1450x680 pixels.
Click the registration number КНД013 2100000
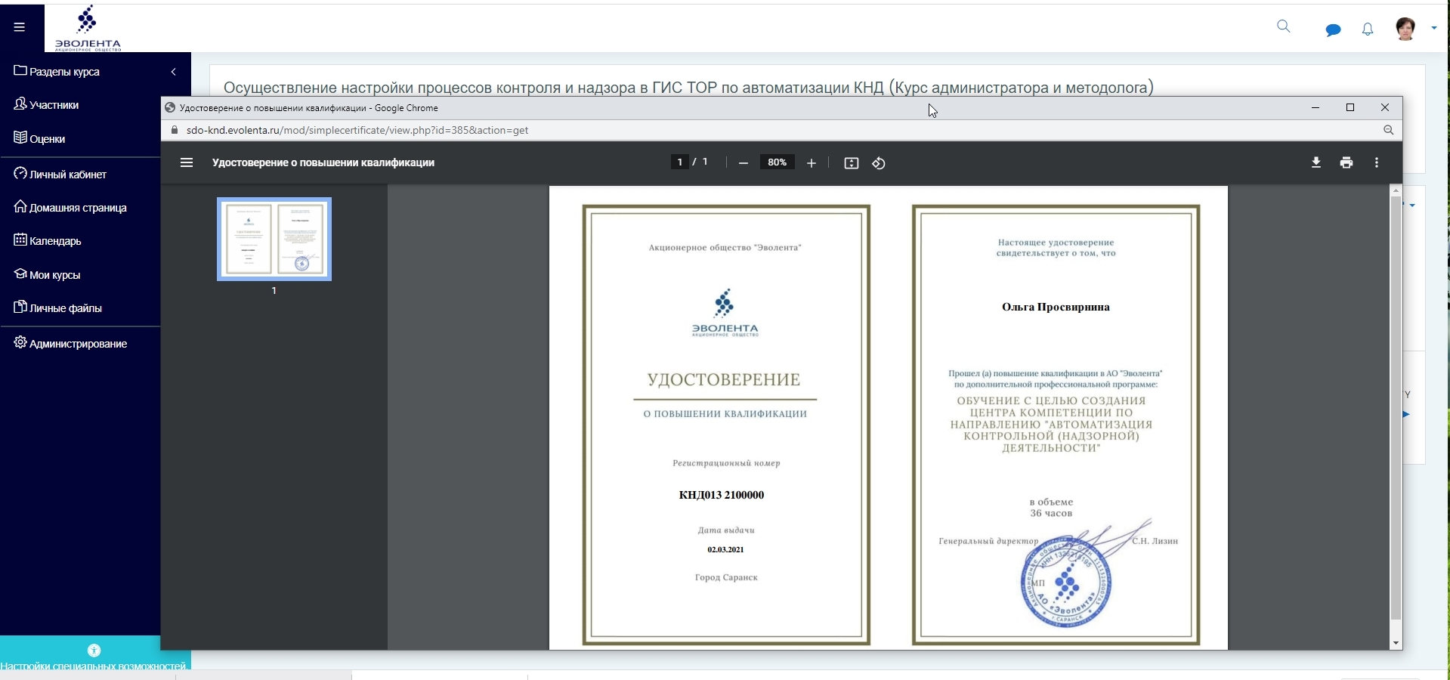[722, 495]
